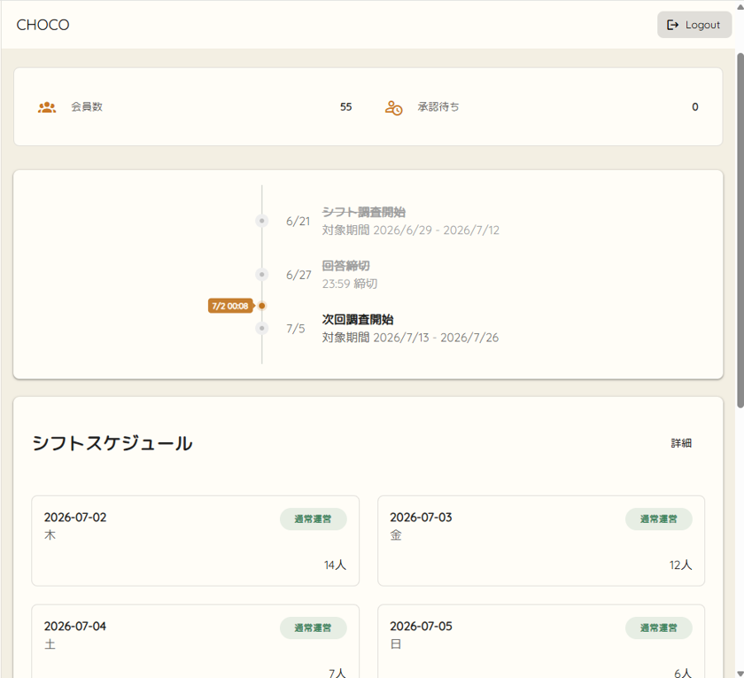The image size is (744, 678).
Task: Click the members group icon
Action: (x=47, y=107)
